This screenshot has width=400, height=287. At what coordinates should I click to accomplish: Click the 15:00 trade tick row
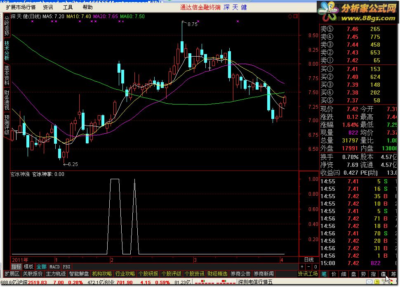pos(358,263)
